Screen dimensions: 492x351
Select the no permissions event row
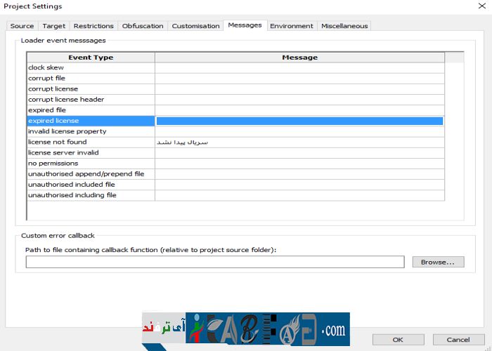point(90,164)
